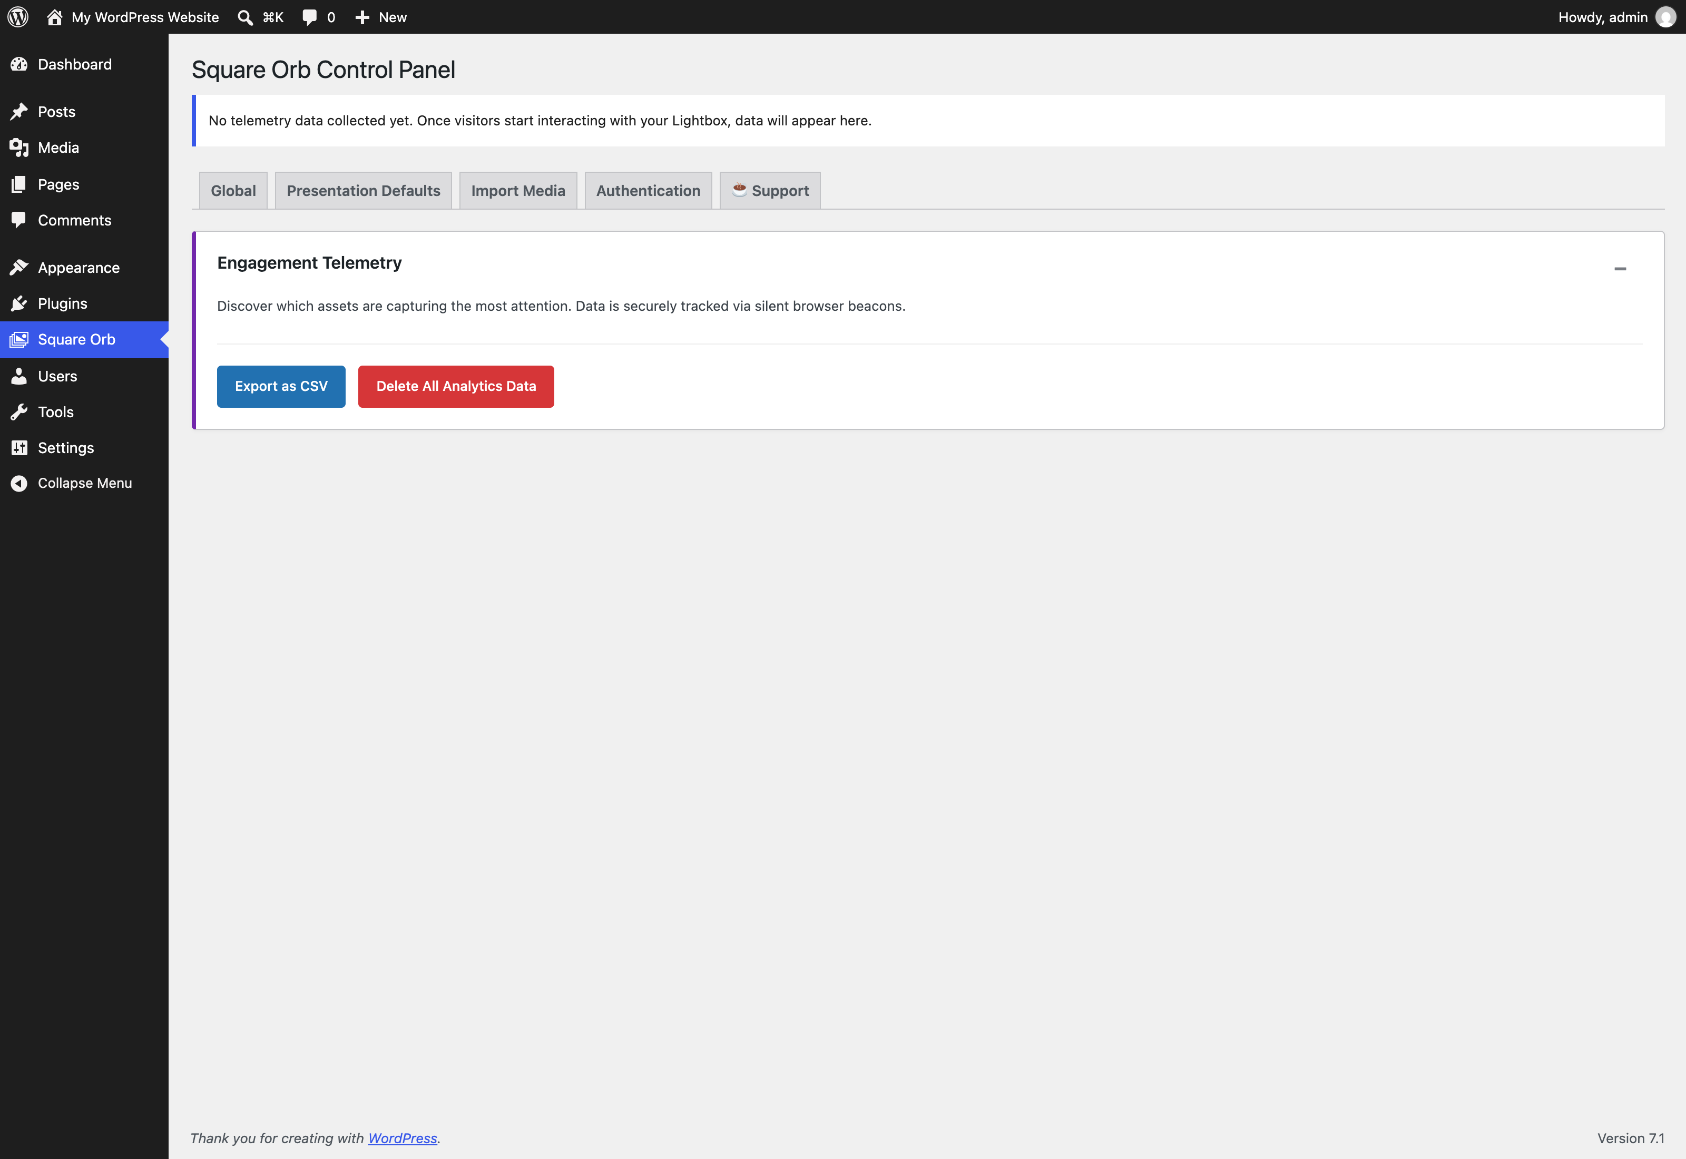The image size is (1686, 1159).
Task: Open Comments in the sidebar
Action: (84, 220)
